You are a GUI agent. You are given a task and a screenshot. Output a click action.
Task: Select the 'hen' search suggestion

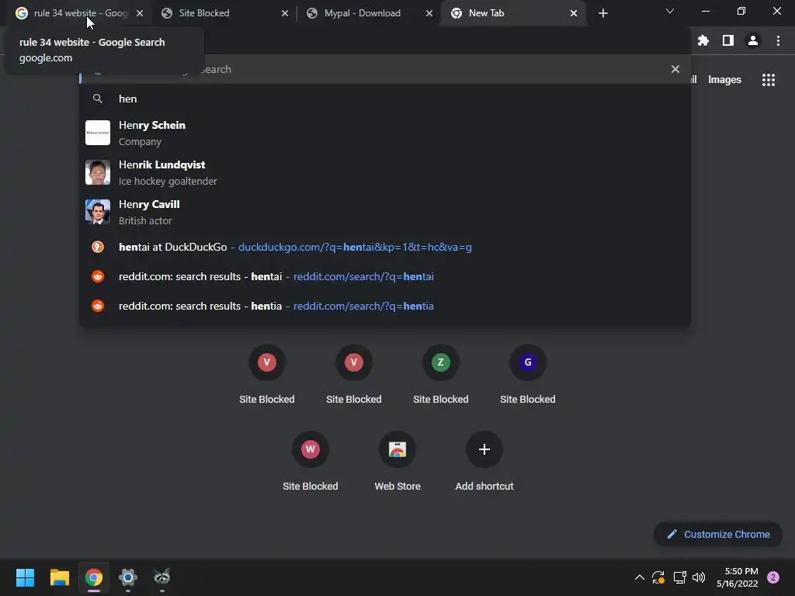pos(385,99)
